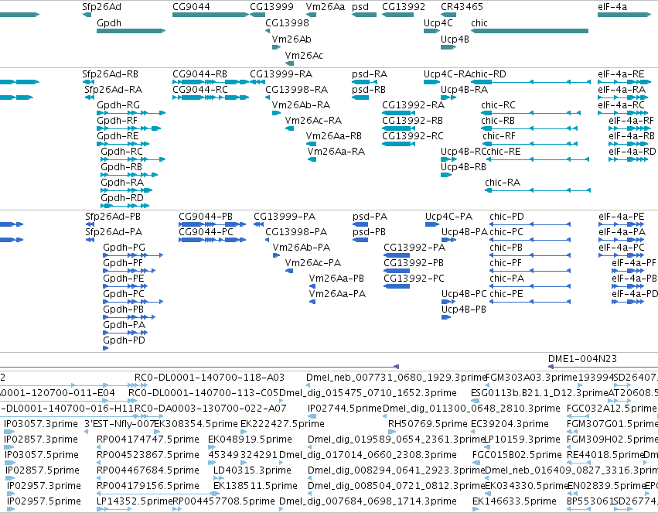658x513 pixels.
Task: Click the Ucp4C gene label
Action: (438, 23)
